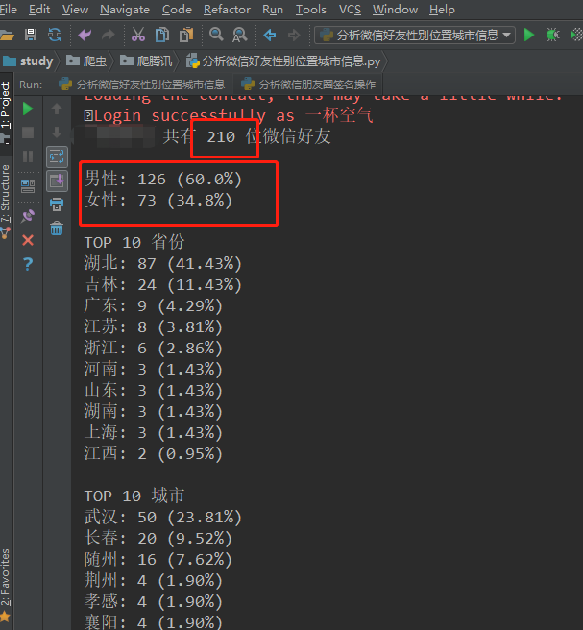Click the Cut scissors icon

point(138,35)
